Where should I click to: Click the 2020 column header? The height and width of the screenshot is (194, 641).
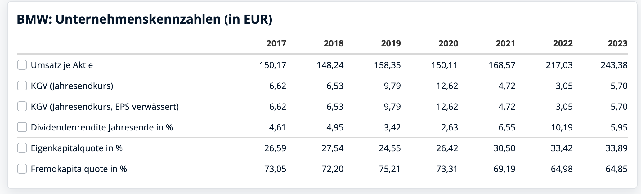tap(448, 43)
